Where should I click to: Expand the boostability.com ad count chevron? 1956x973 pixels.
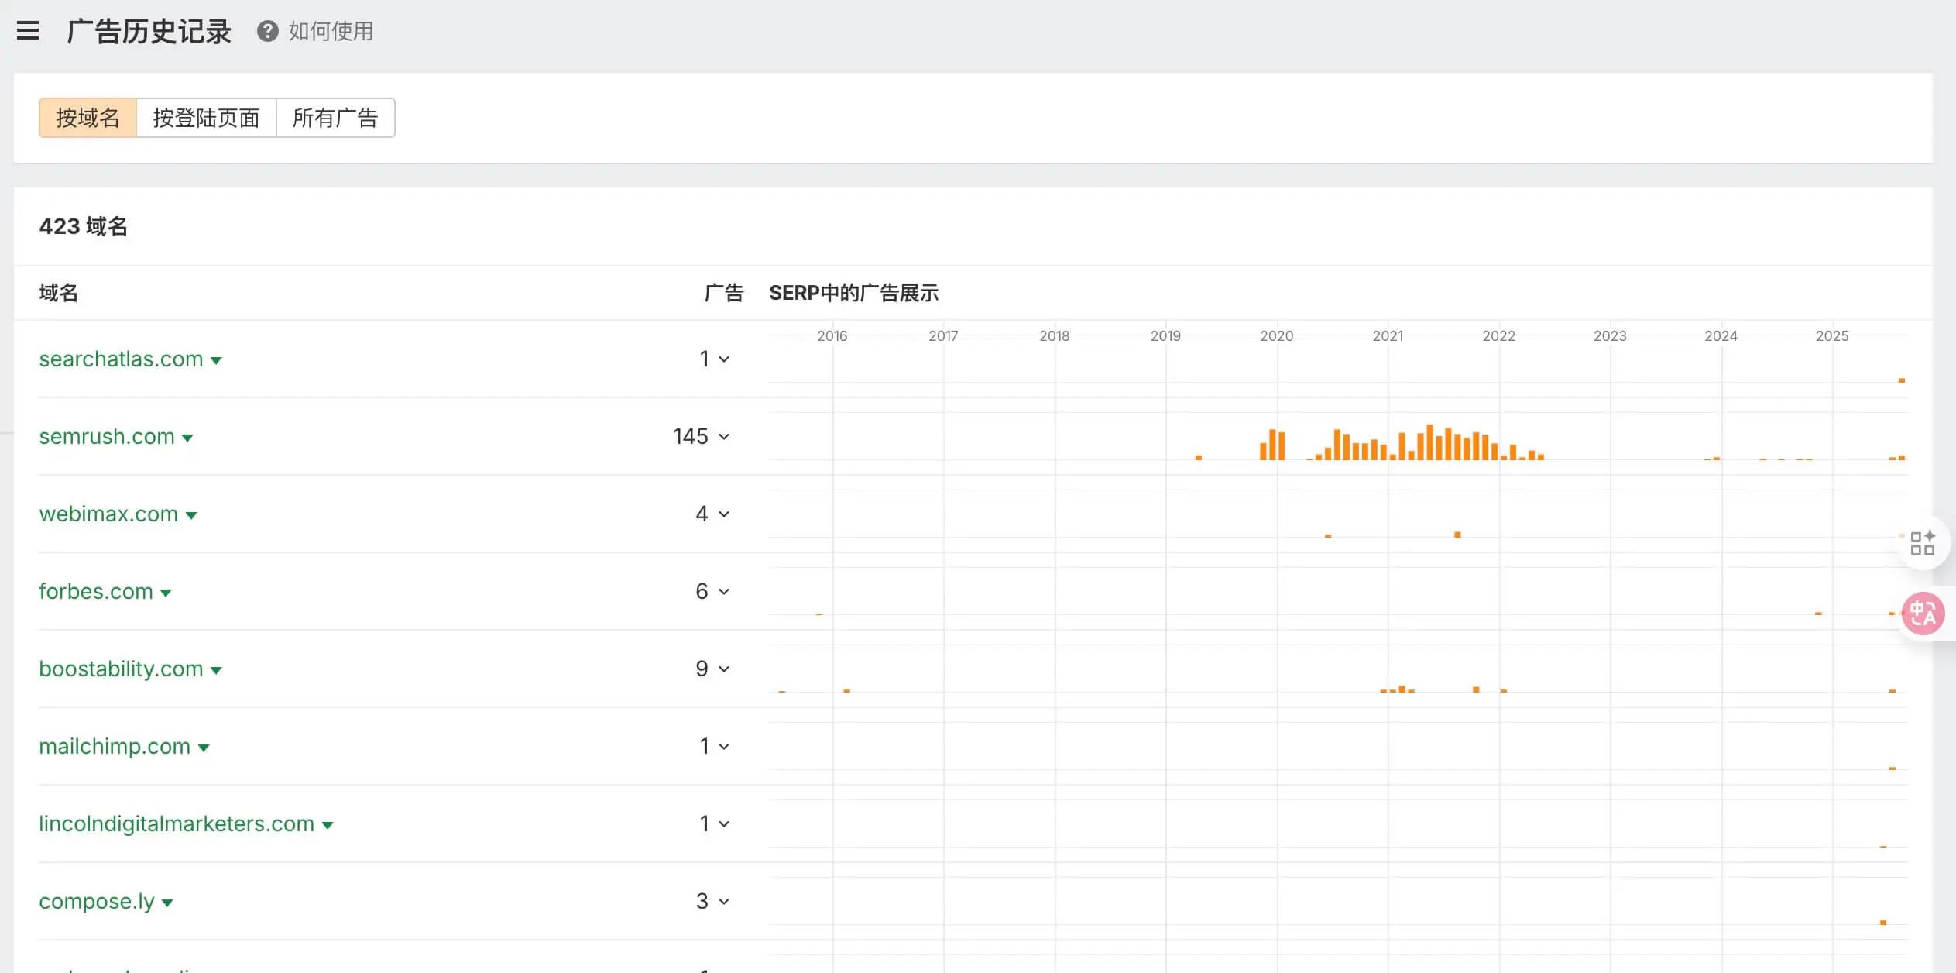[725, 669]
